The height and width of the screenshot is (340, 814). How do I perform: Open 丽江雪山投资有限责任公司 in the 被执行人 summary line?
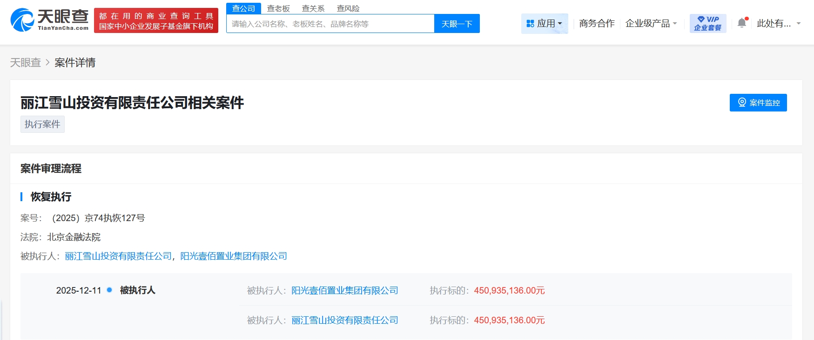click(x=118, y=256)
